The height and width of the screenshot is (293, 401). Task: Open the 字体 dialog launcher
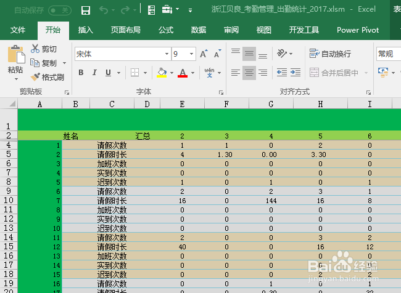(x=221, y=93)
